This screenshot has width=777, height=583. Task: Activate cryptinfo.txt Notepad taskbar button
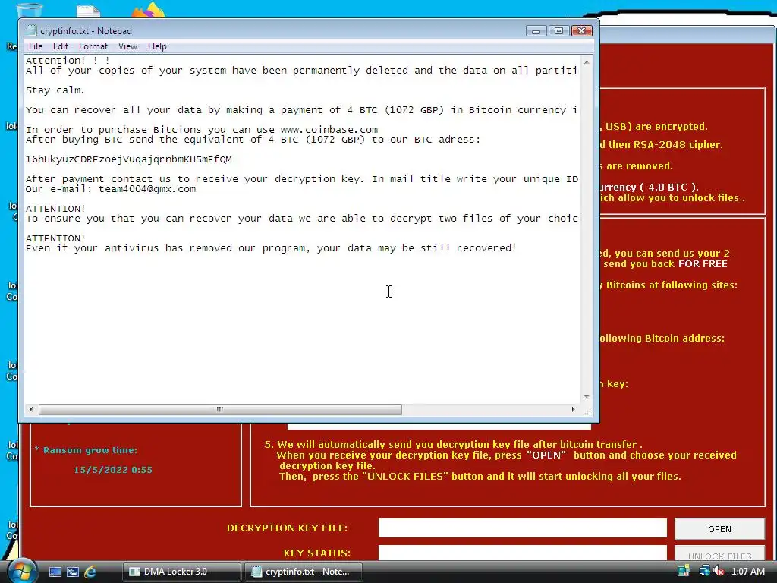pyautogui.click(x=304, y=572)
